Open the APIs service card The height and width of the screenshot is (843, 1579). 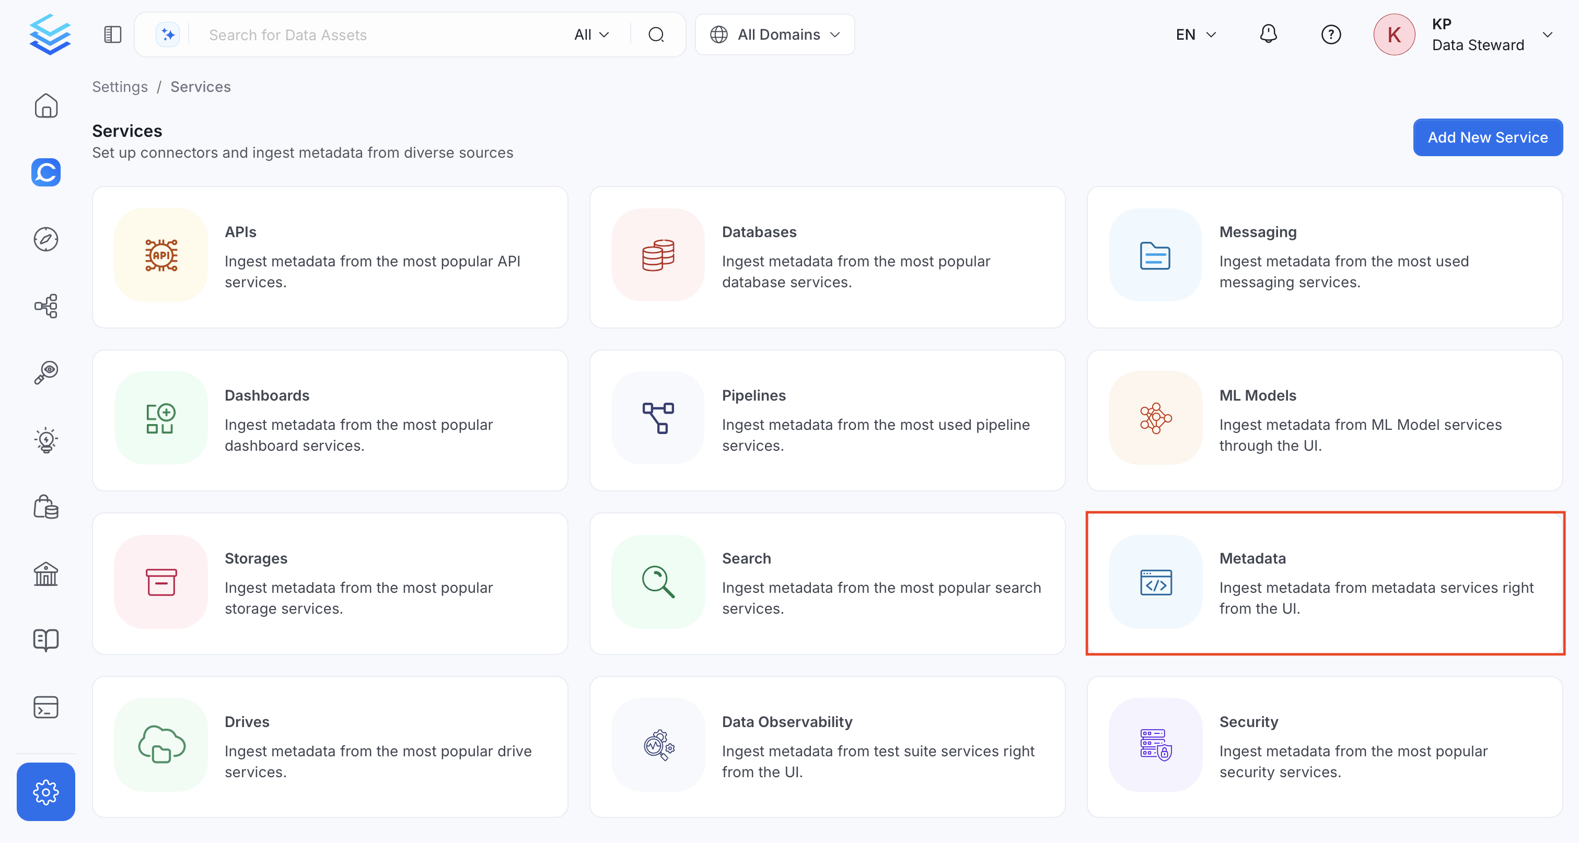point(330,257)
